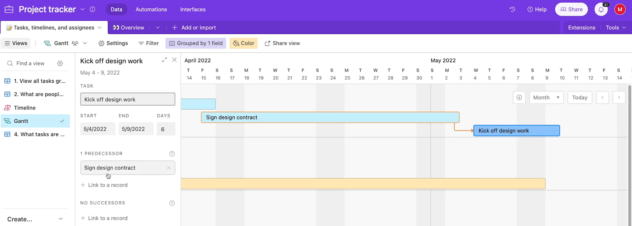Viewport: 632px width, 226px height.
Task: Click the Gantt view collaborators icon
Action: click(75, 43)
